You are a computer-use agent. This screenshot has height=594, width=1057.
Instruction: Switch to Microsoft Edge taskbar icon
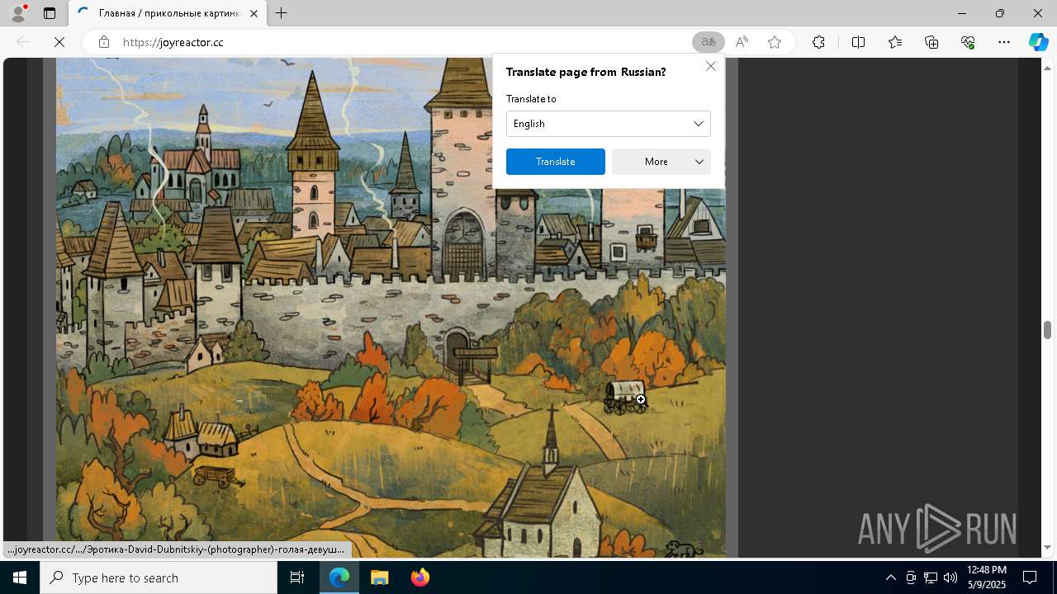339,577
